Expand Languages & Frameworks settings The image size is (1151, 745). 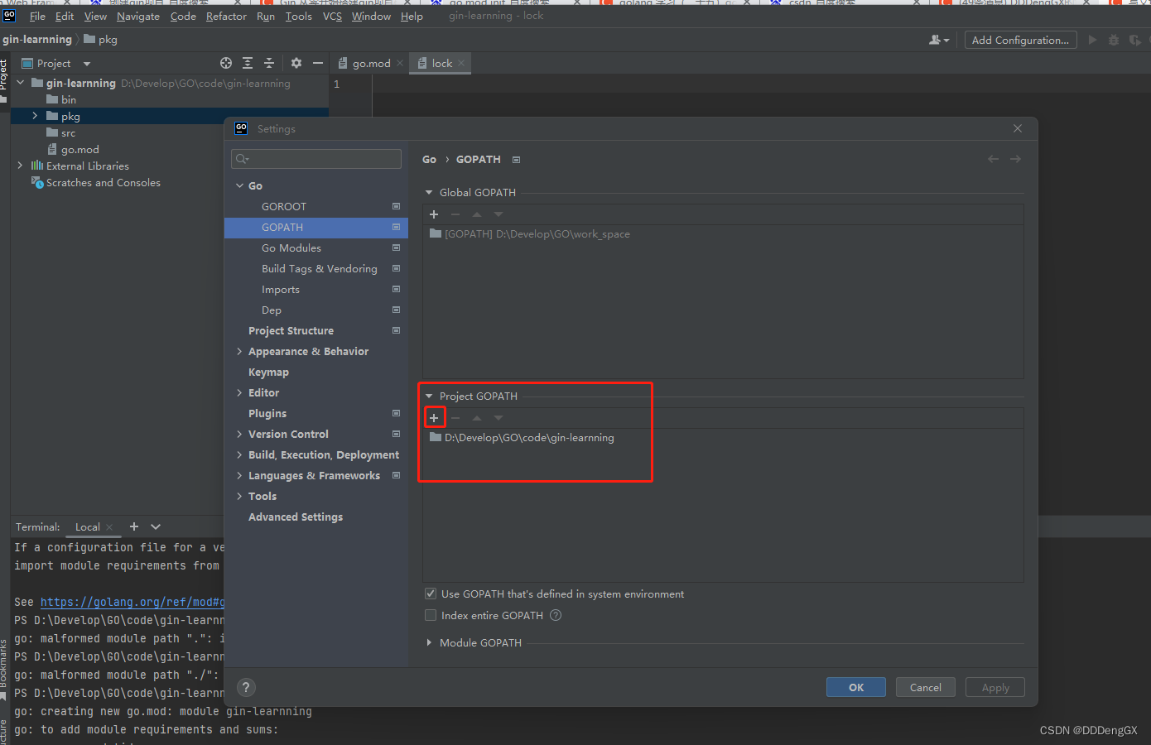pos(239,476)
